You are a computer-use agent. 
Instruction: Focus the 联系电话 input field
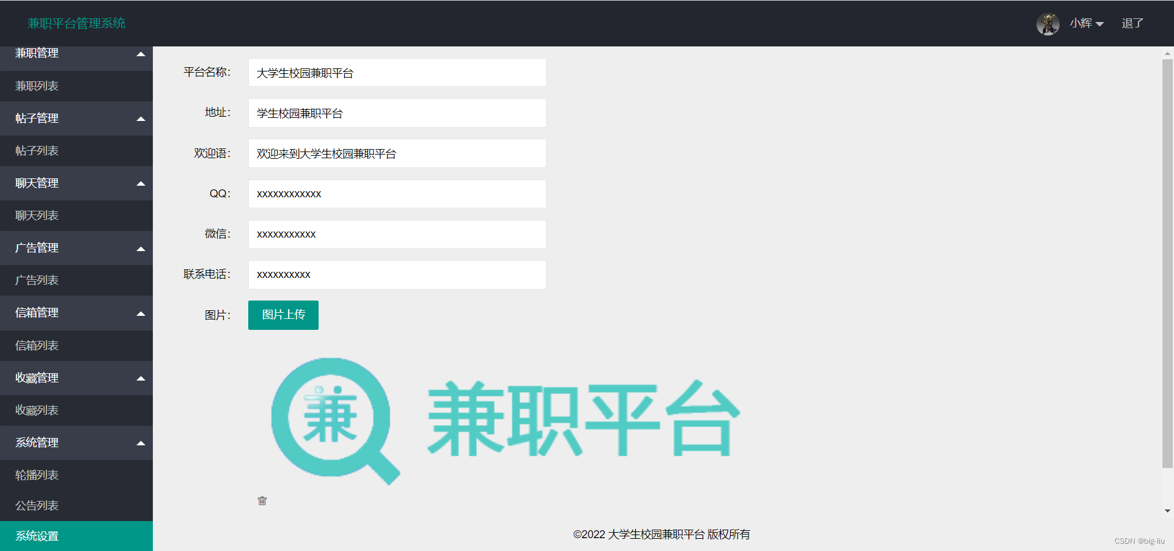coord(397,275)
